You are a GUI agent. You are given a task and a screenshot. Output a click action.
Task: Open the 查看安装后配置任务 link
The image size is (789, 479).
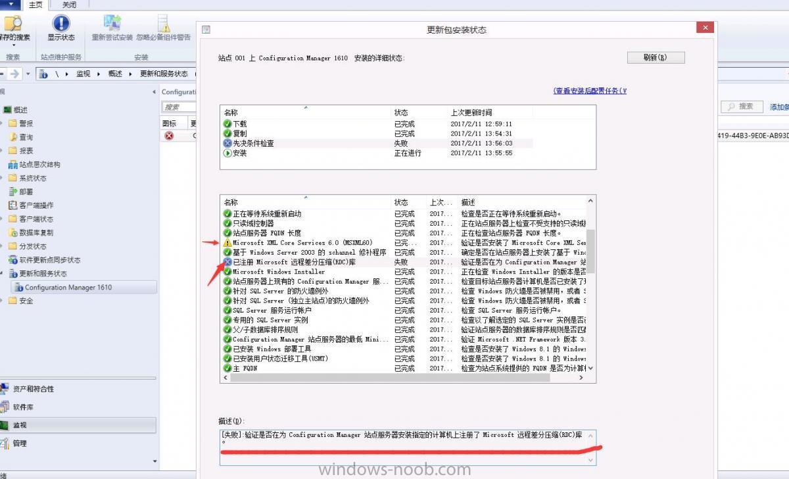pos(590,91)
